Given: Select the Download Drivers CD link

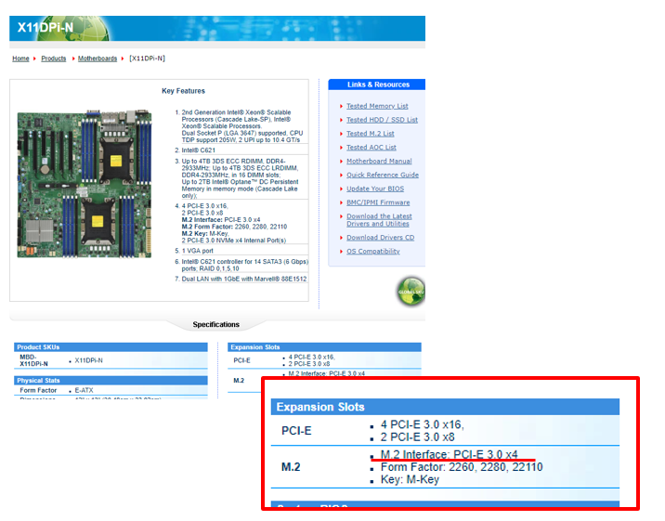Looking at the screenshot, I should tap(381, 238).
